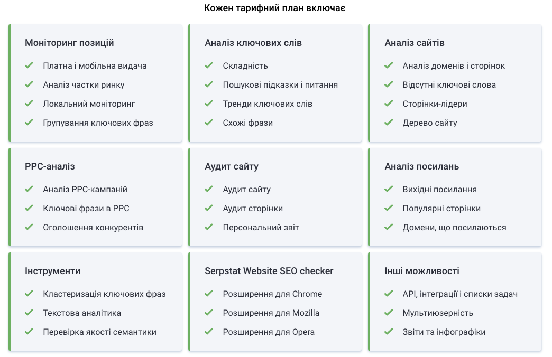Click the Кожен тарифний план включає title

pos(275,8)
